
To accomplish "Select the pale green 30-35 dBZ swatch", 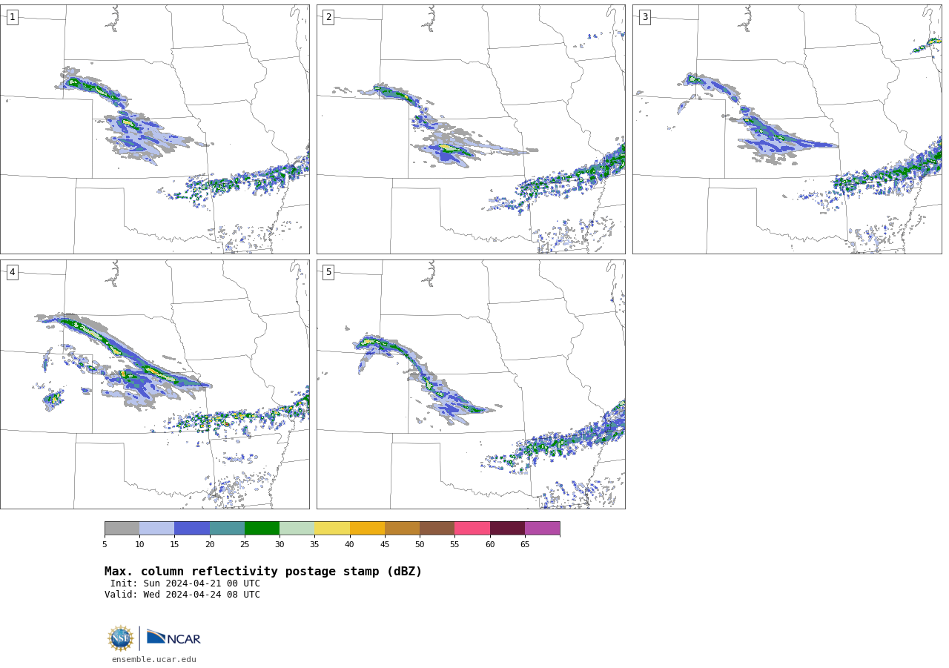I will click(x=297, y=528).
